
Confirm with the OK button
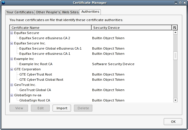173,122
